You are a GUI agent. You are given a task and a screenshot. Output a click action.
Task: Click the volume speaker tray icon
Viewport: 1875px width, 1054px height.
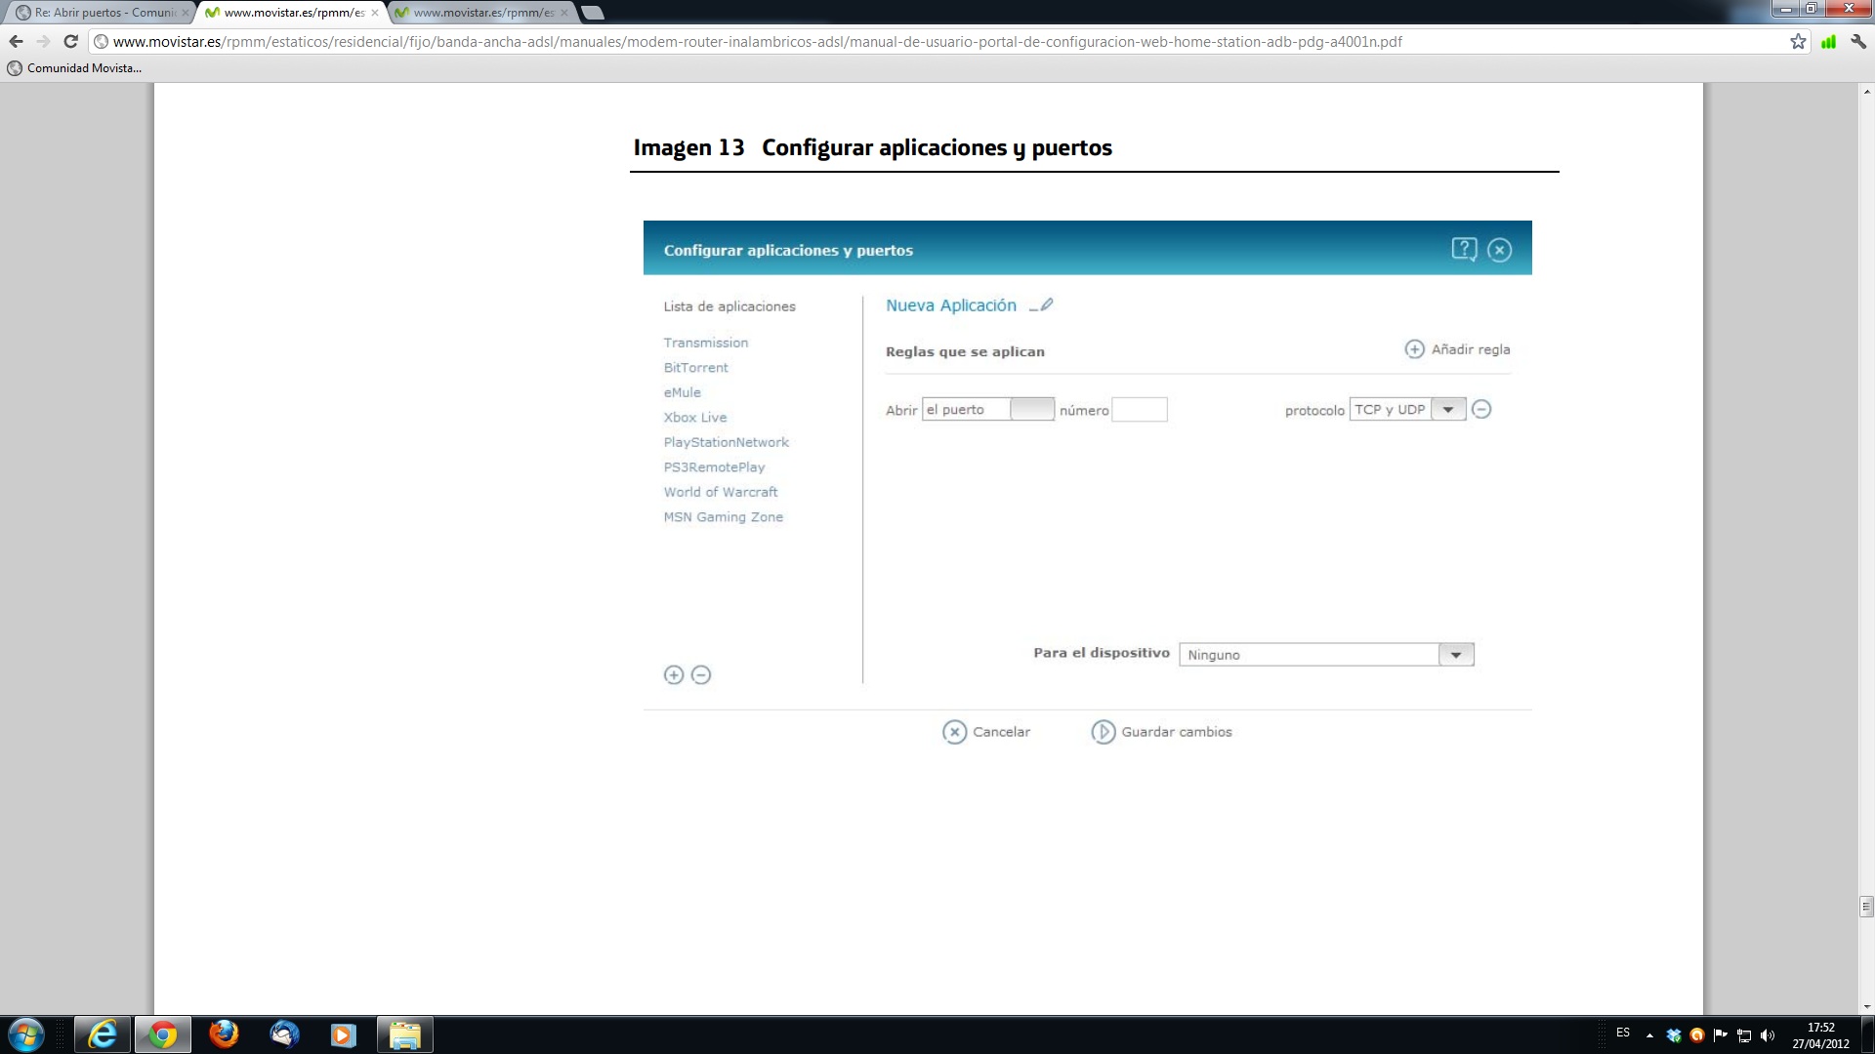(x=1767, y=1035)
